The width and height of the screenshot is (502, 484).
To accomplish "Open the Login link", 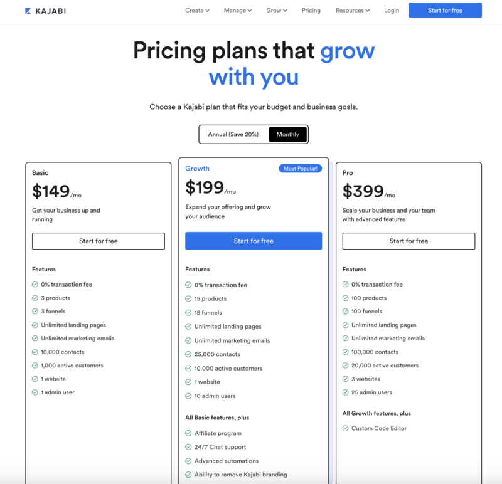I will [392, 11].
